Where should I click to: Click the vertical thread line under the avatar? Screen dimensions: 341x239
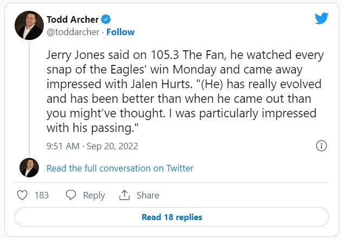click(x=29, y=97)
